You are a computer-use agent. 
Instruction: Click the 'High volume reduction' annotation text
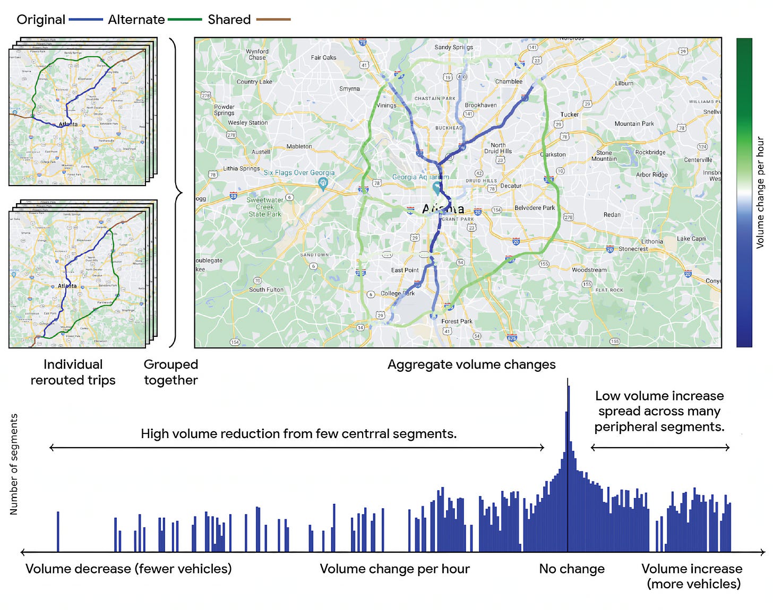coord(298,434)
